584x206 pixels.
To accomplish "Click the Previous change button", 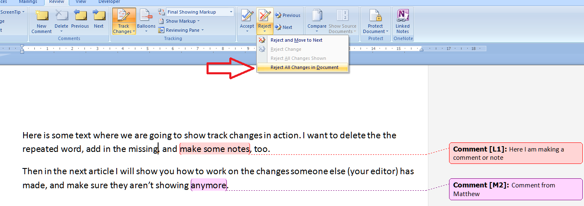I will [288, 15].
